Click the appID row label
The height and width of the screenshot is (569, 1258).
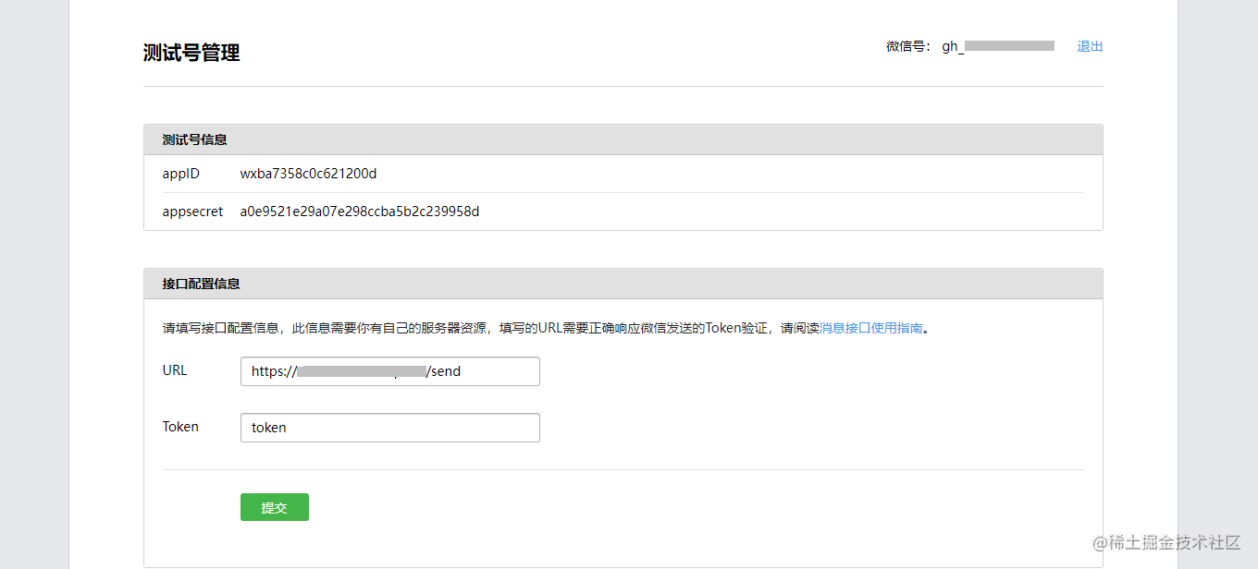[x=180, y=174]
